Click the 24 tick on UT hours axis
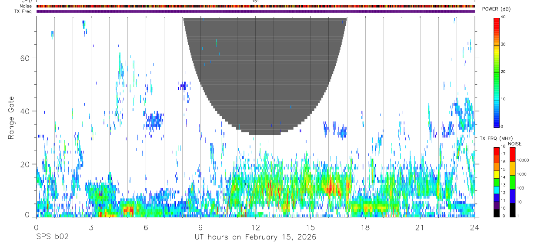 474,227
